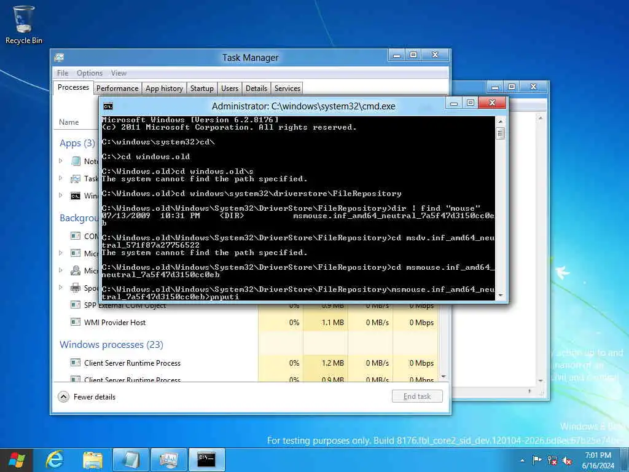Click the Task Manager list scroll-down arrow
The height and width of the screenshot is (472, 629).
coord(443,377)
